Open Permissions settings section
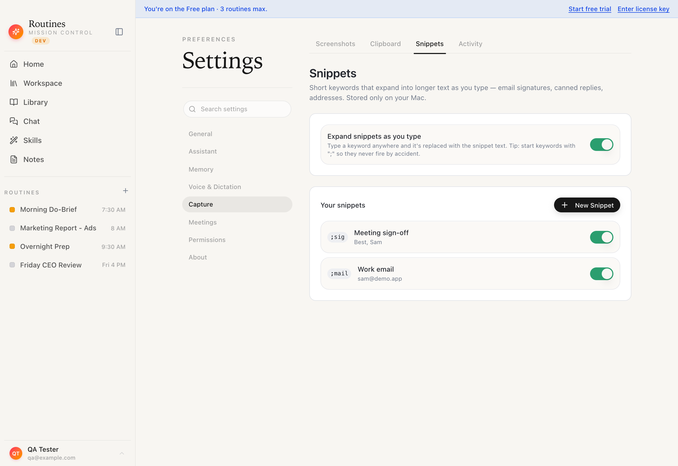 (x=237, y=240)
